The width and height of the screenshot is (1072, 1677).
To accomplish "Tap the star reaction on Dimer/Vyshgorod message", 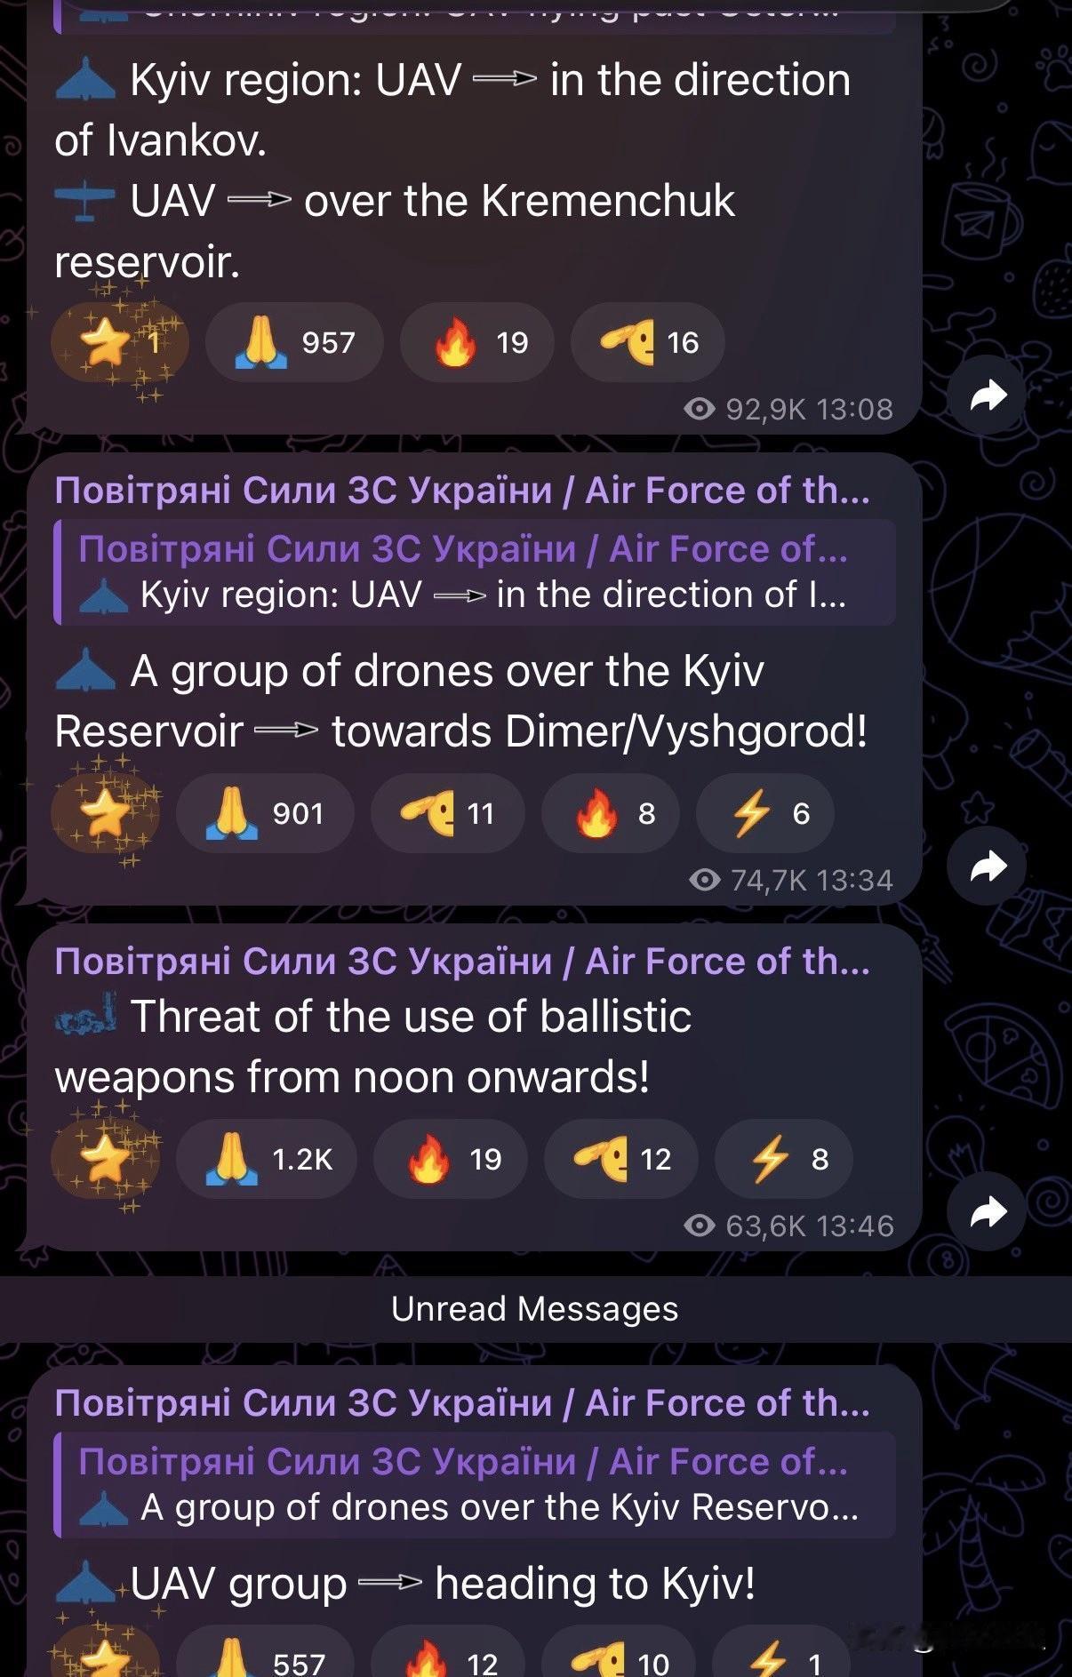I will [106, 814].
